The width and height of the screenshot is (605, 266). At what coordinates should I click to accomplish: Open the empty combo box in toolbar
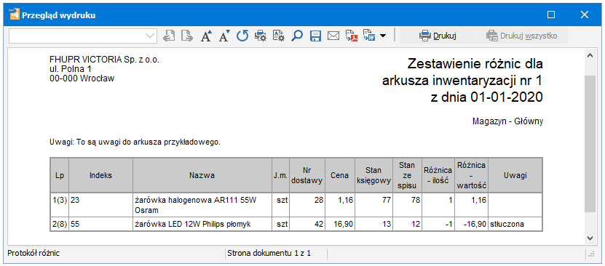[x=83, y=36]
